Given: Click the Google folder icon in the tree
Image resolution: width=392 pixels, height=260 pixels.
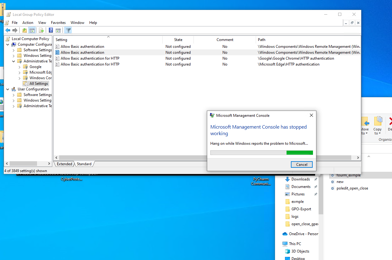Looking at the screenshot, I should (25, 67).
